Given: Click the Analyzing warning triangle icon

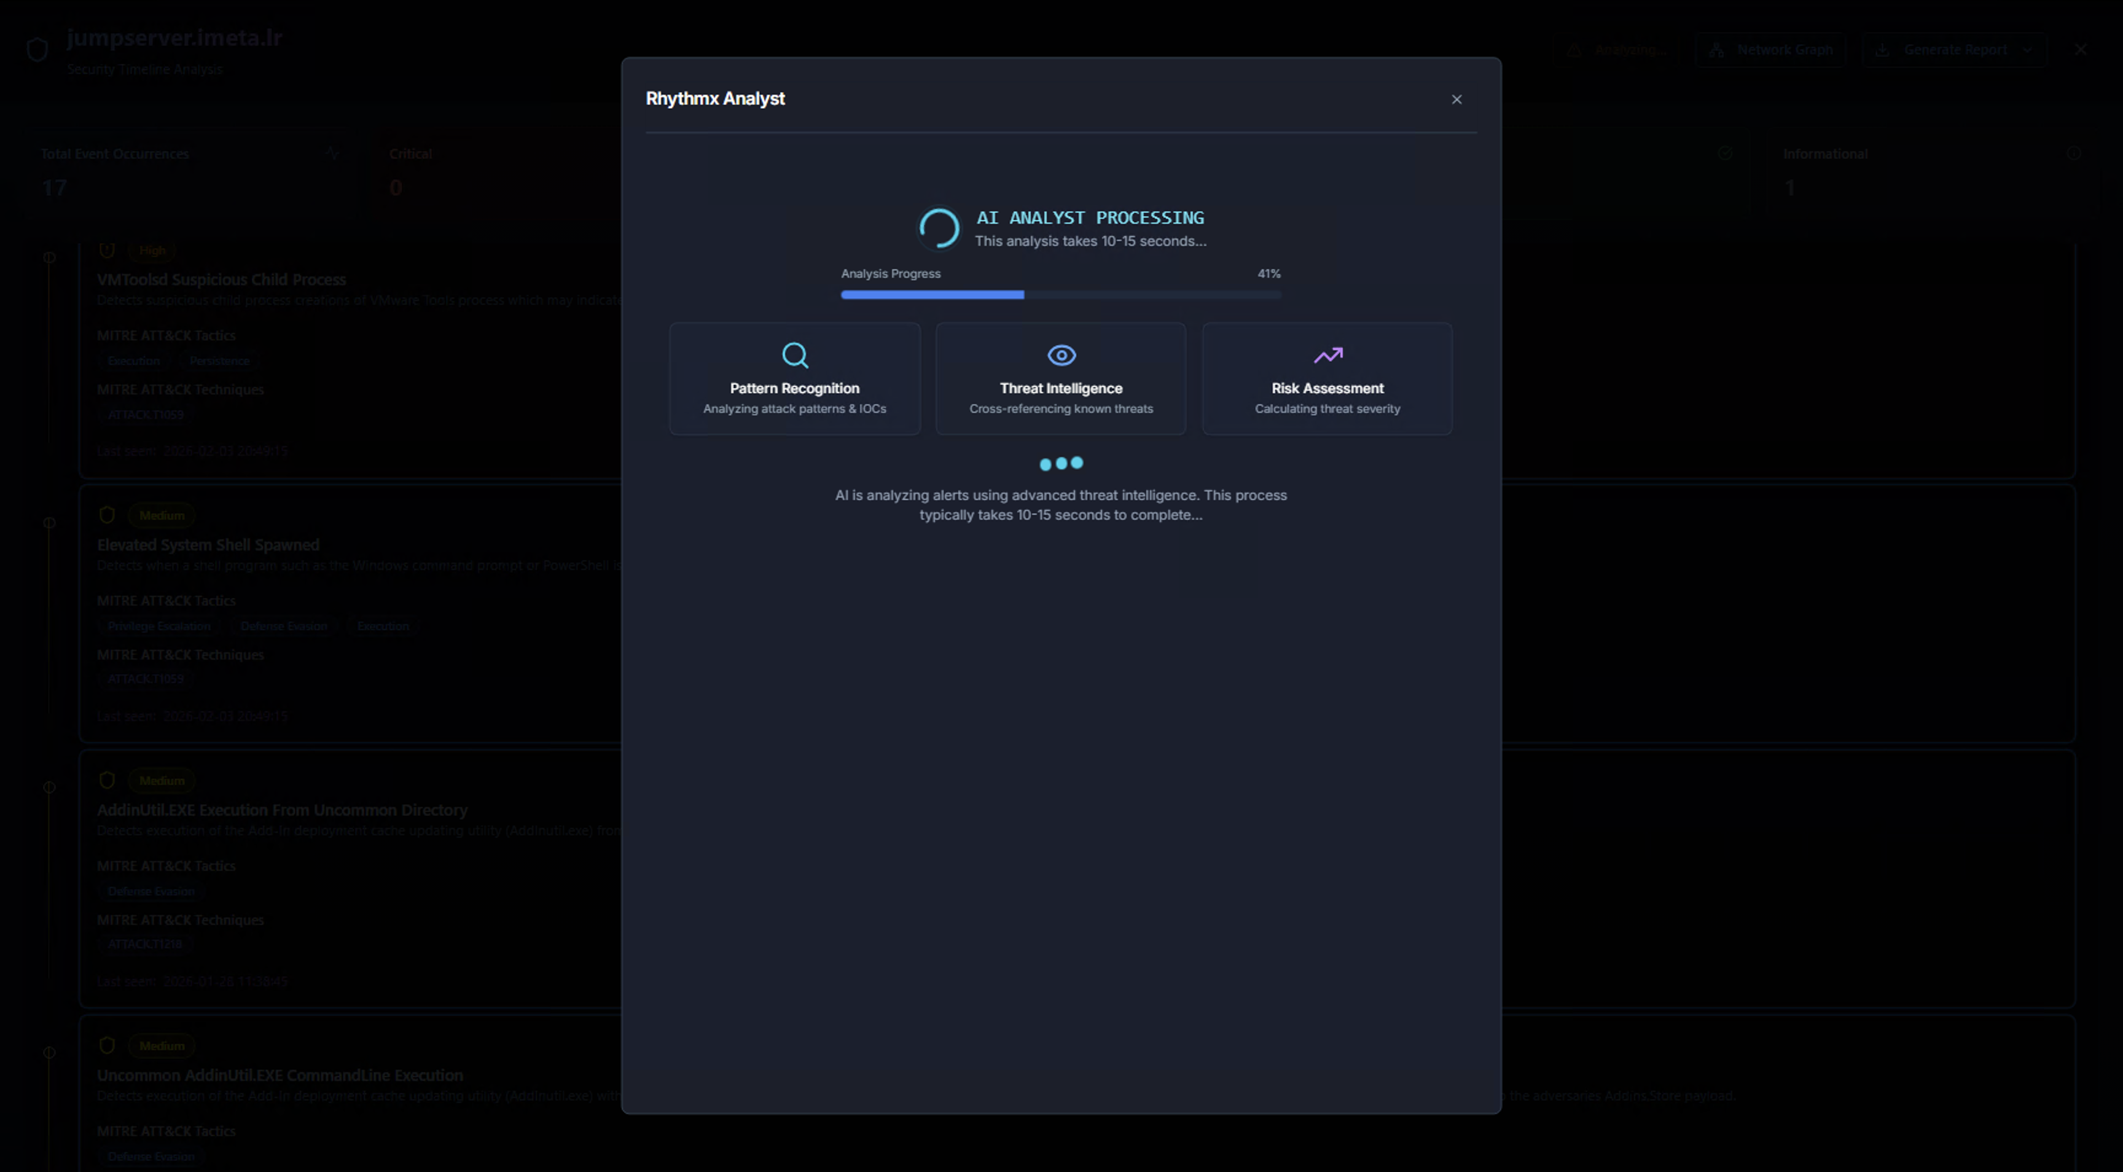Looking at the screenshot, I should coord(1574,50).
